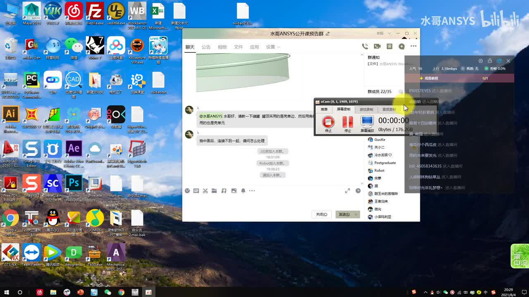
Task: Open the three-dot more options in chat header
Action: (x=413, y=47)
